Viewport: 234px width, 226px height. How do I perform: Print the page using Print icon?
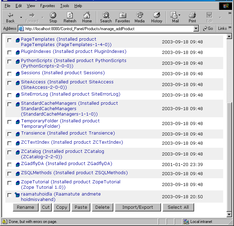click(192, 15)
